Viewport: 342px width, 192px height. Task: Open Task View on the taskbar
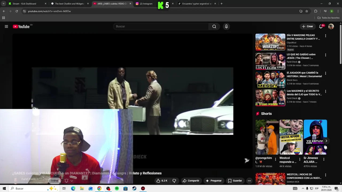pyautogui.click(x=64, y=189)
